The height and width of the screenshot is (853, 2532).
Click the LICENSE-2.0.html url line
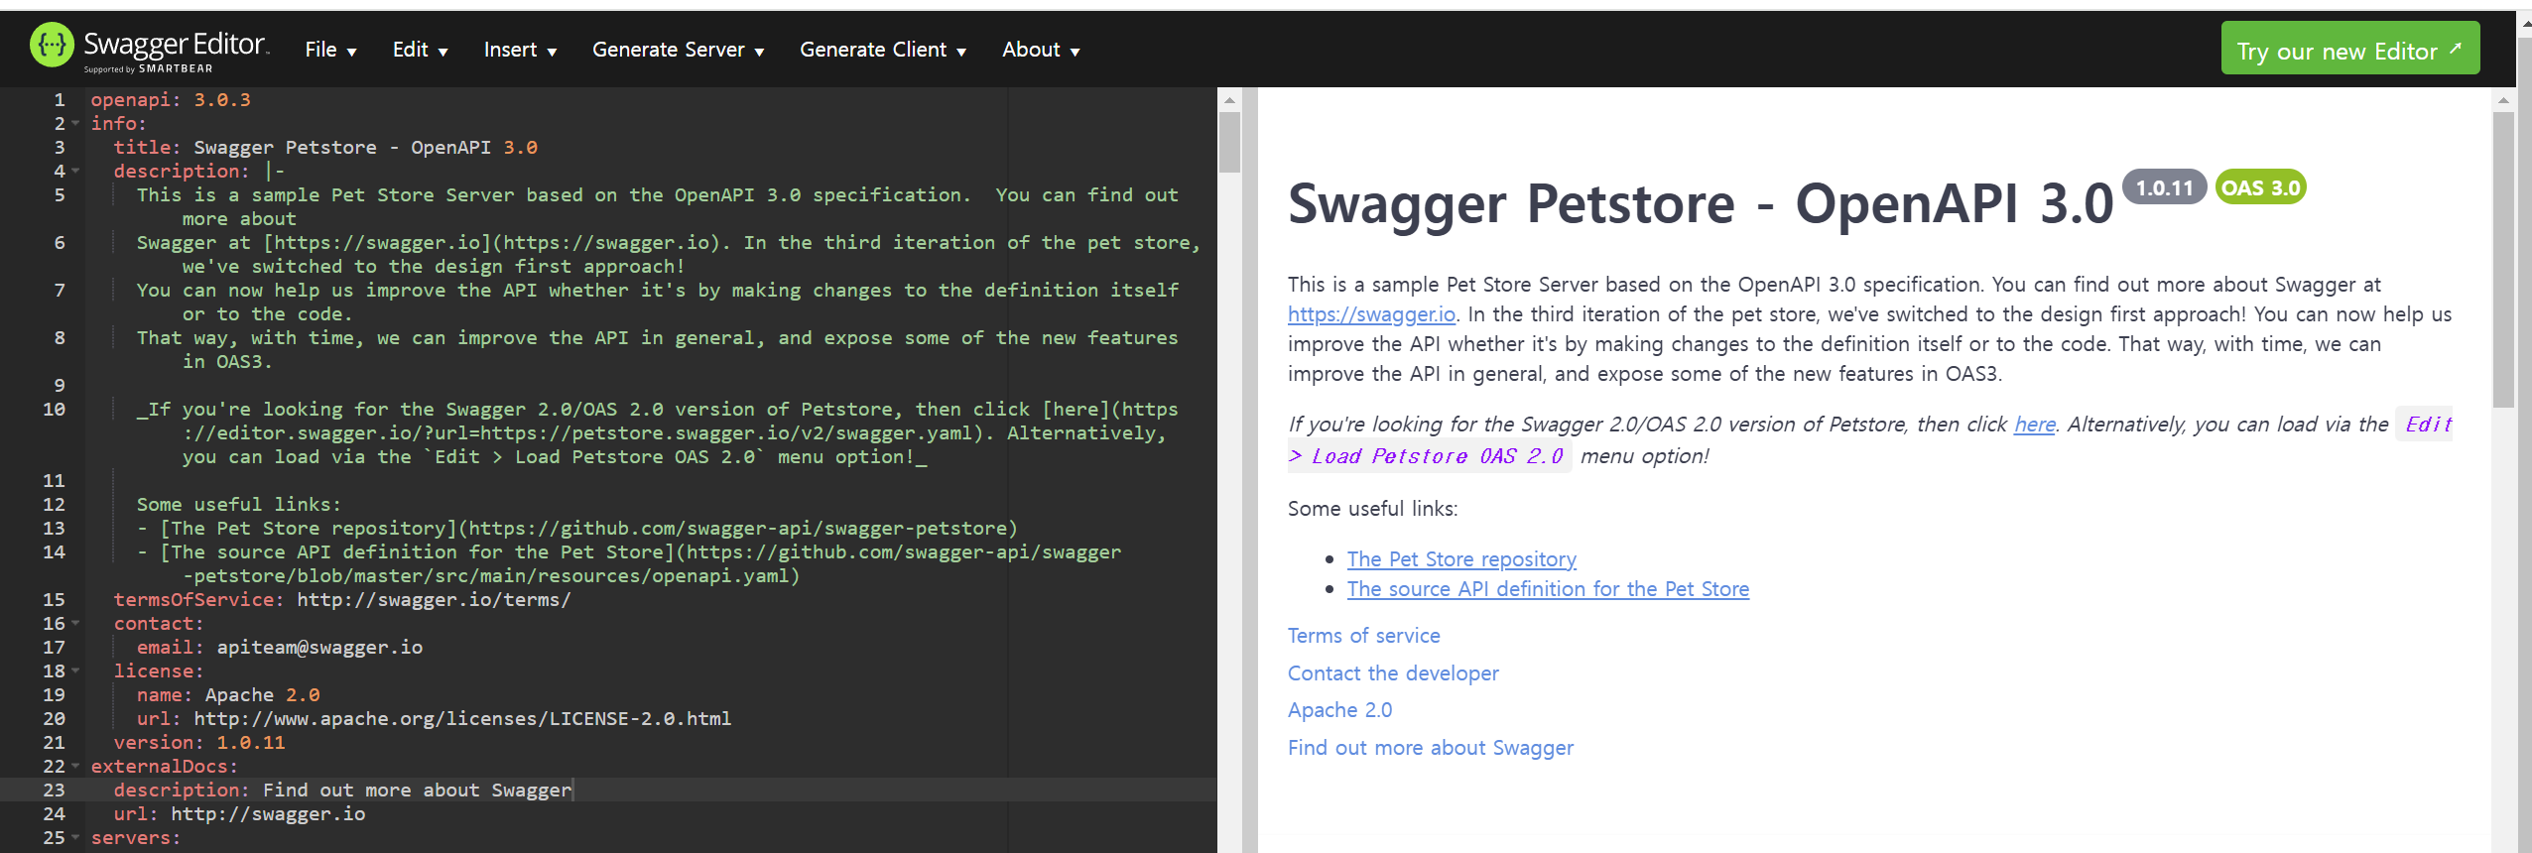click(x=434, y=719)
